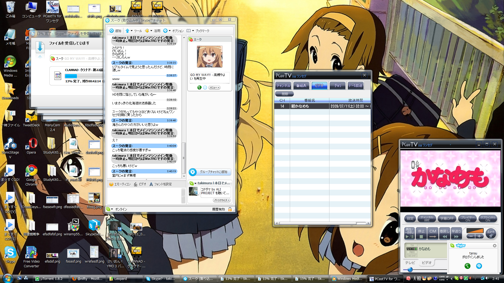
Task: Click the Skype message input field
Action: (x=144, y=196)
